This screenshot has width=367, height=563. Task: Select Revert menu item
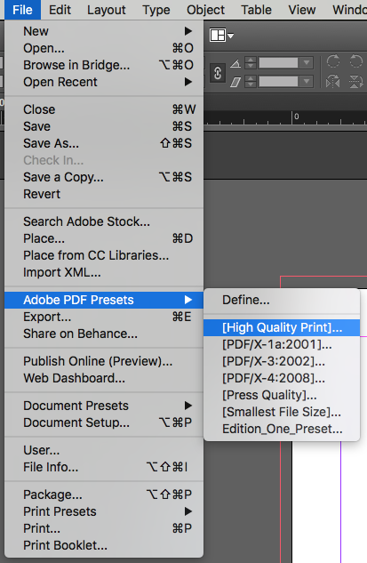click(104, 194)
